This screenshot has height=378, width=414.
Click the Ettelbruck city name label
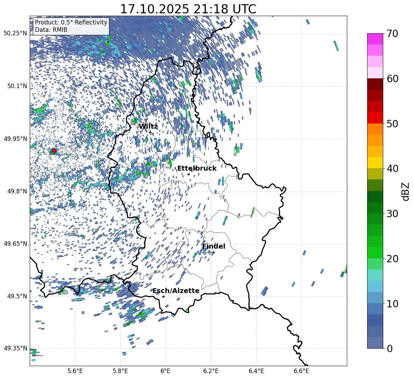197,169
